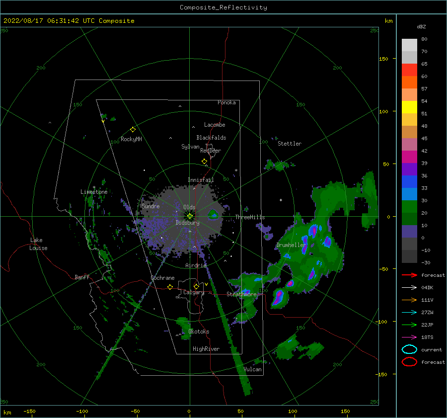The width and height of the screenshot is (447, 418).
Task: Click the Stettler town label
Action: (x=290, y=144)
